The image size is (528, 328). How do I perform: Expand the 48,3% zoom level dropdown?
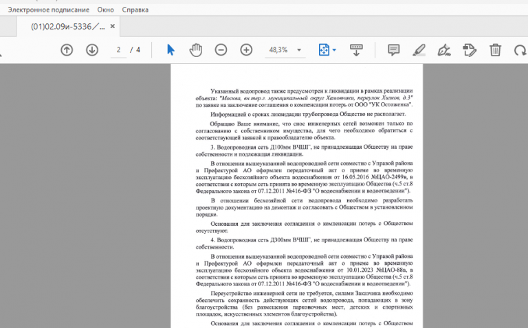pyautogui.click(x=299, y=50)
